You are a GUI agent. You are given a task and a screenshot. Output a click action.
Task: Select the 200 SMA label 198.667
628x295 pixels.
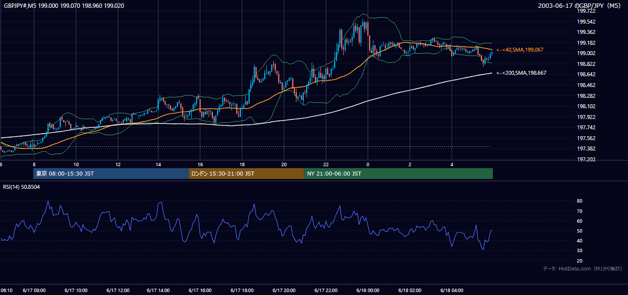coord(521,73)
